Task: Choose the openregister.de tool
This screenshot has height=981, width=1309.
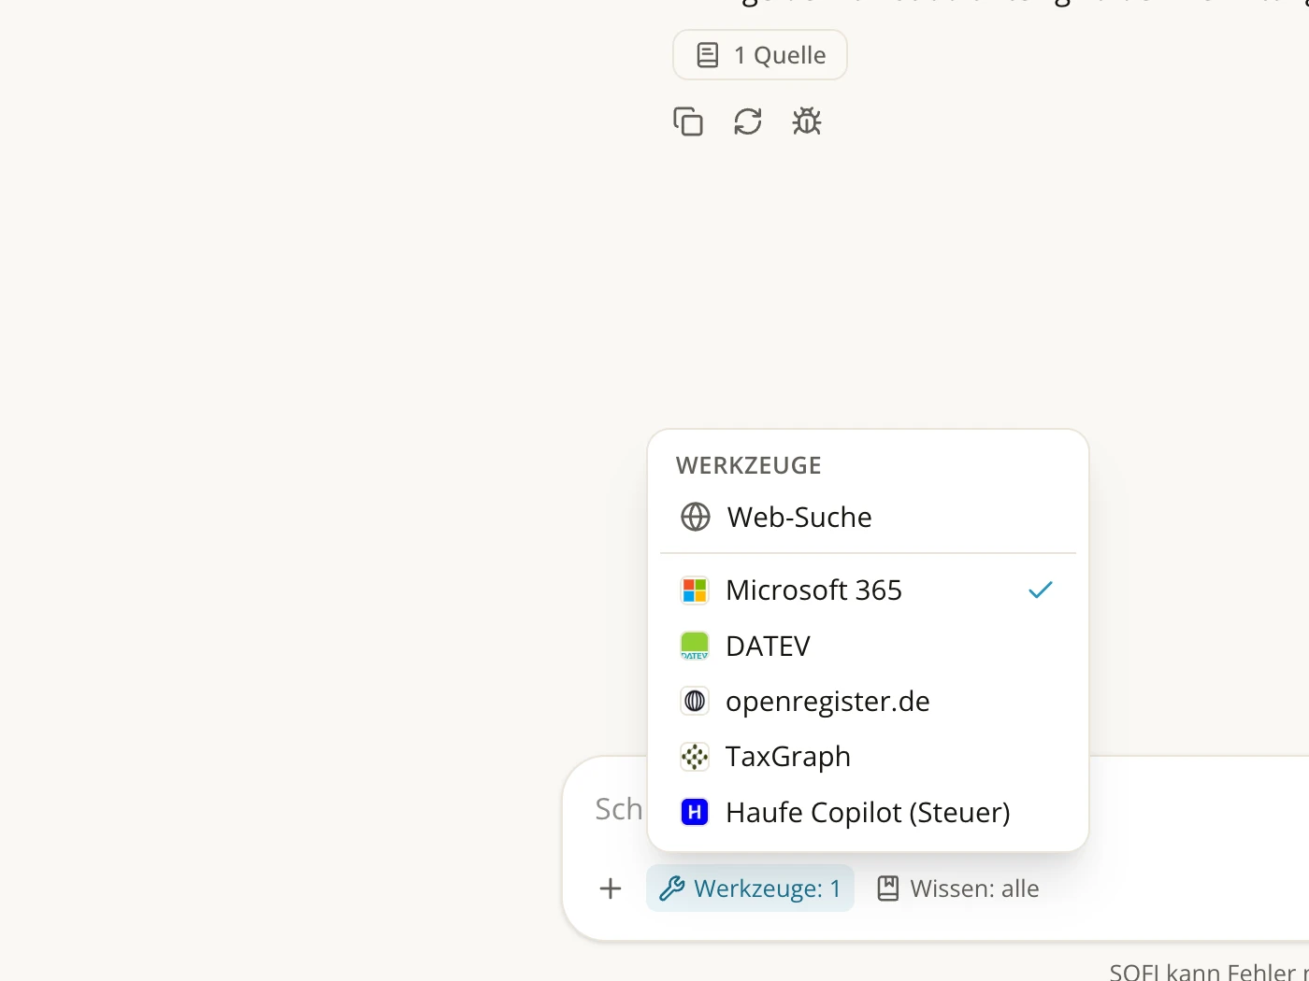Action: coord(868,701)
